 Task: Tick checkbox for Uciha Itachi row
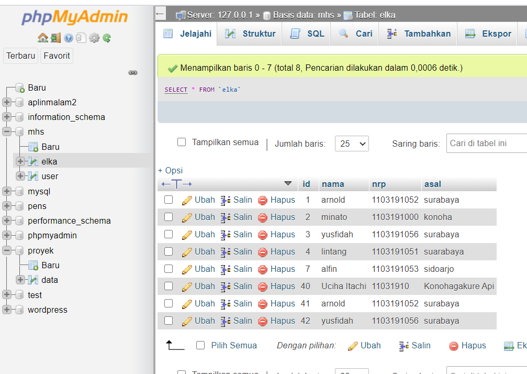169,286
